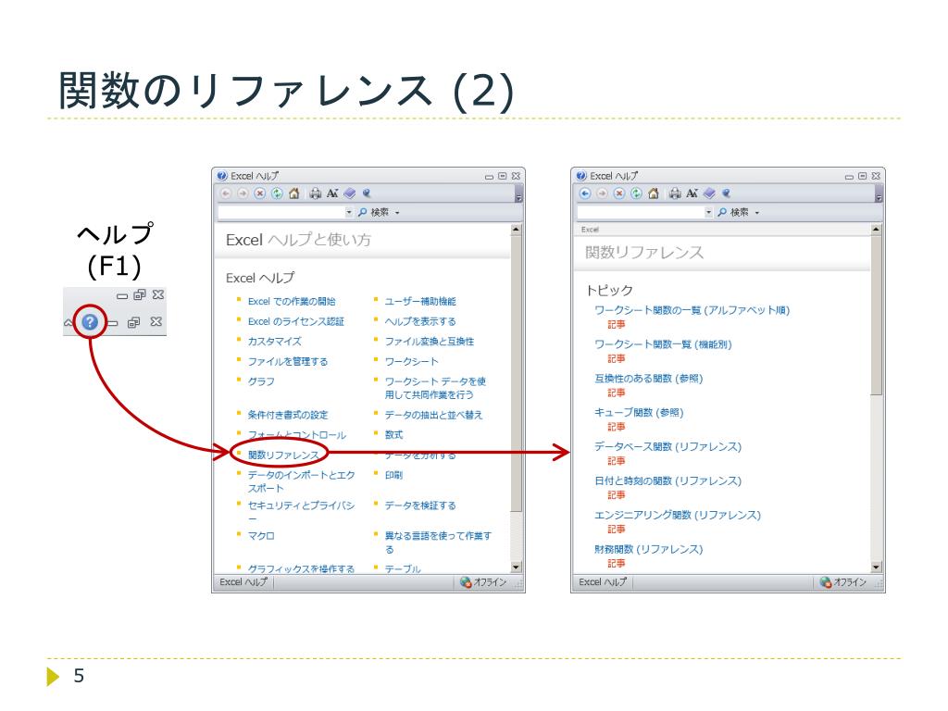
Task: Show table of contents book icon, right Help window
Action: 709,193
